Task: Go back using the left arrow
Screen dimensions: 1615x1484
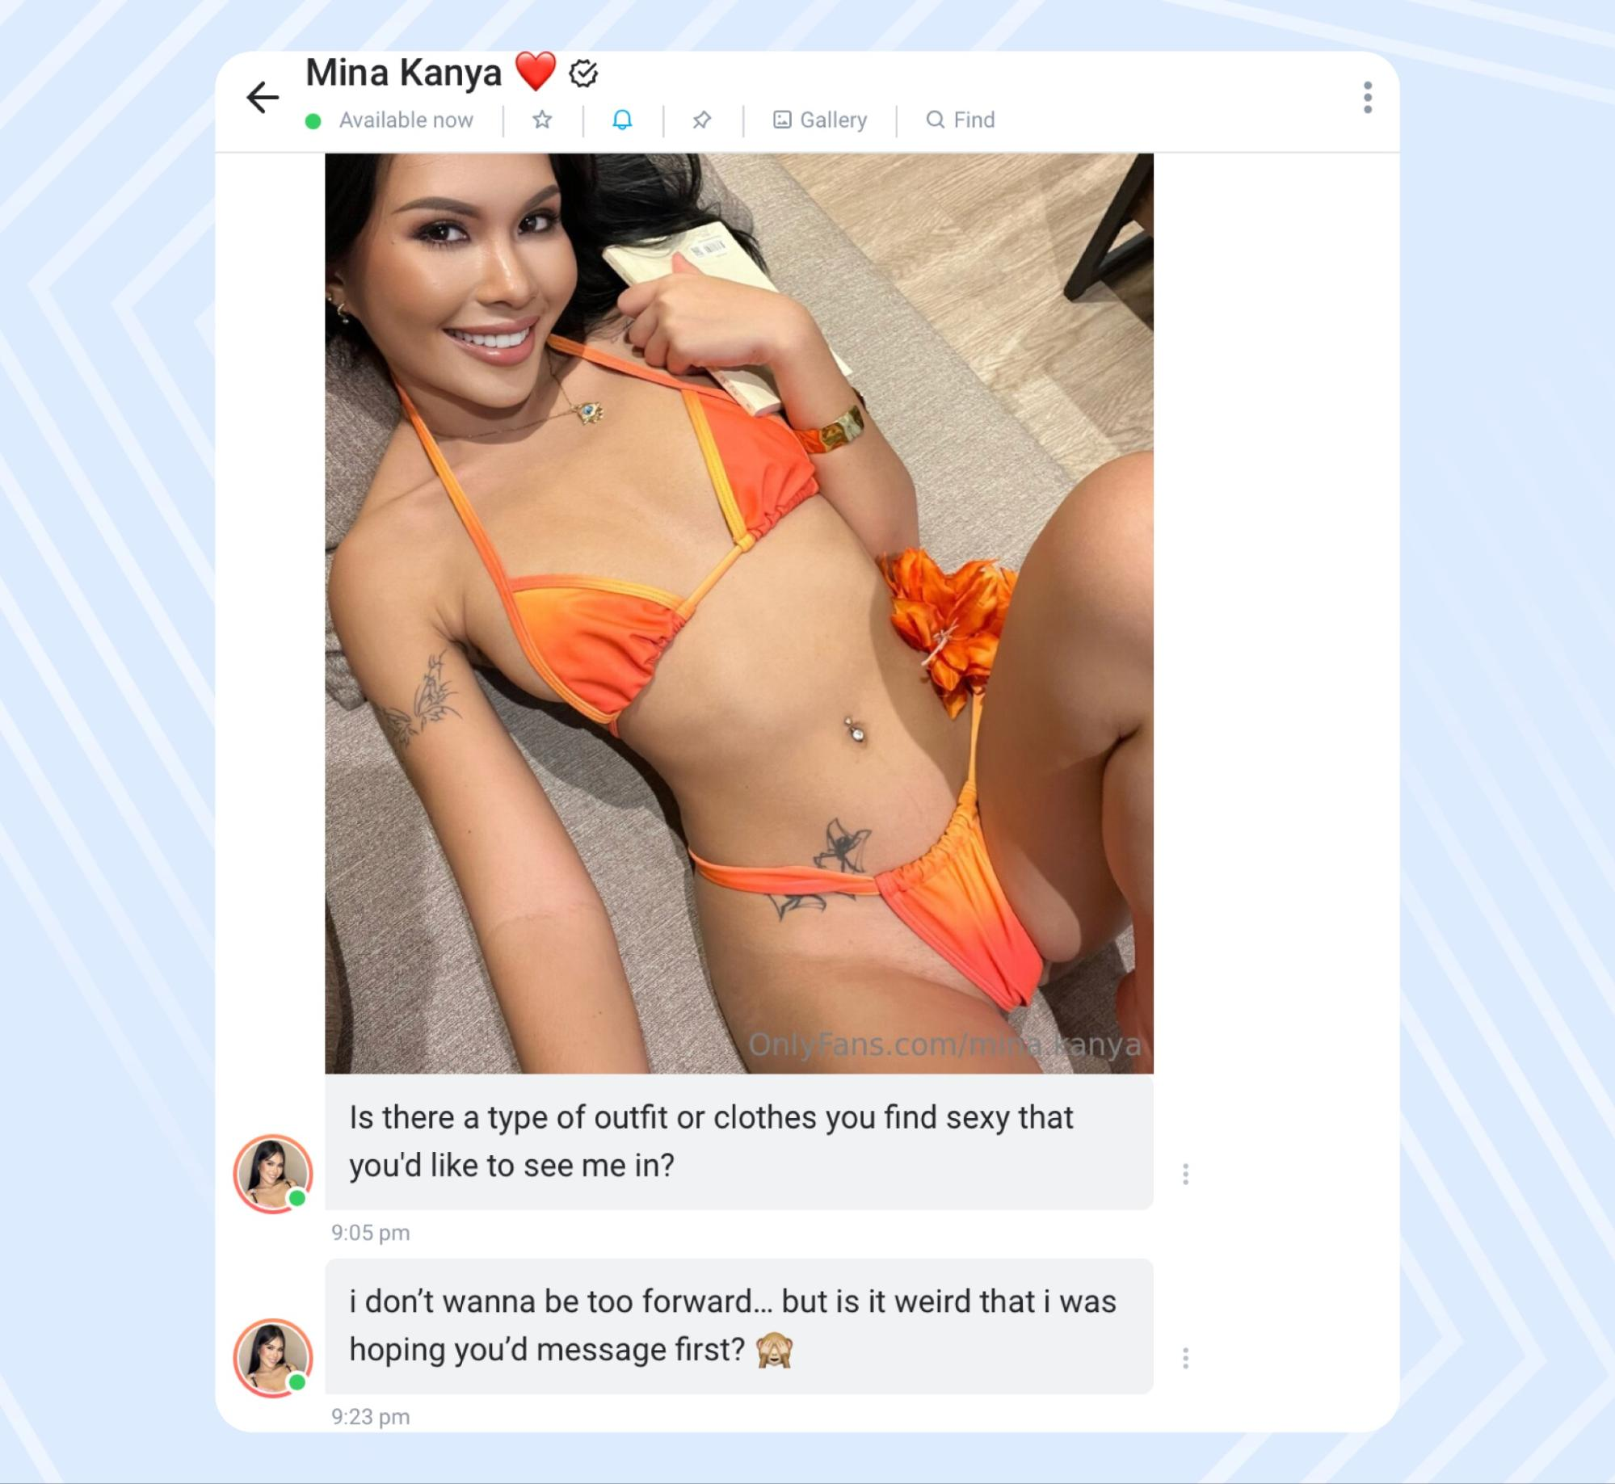Action: [263, 98]
